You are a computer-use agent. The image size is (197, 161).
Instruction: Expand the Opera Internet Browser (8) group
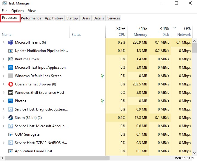coord(4,84)
